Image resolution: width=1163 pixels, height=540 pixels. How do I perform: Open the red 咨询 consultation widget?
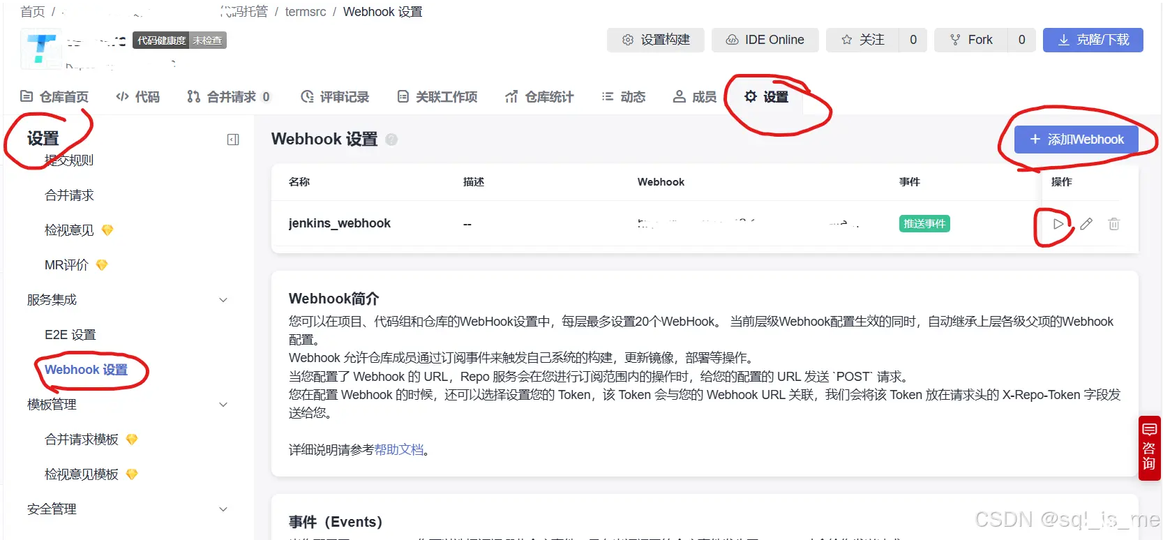(x=1149, y=448)
